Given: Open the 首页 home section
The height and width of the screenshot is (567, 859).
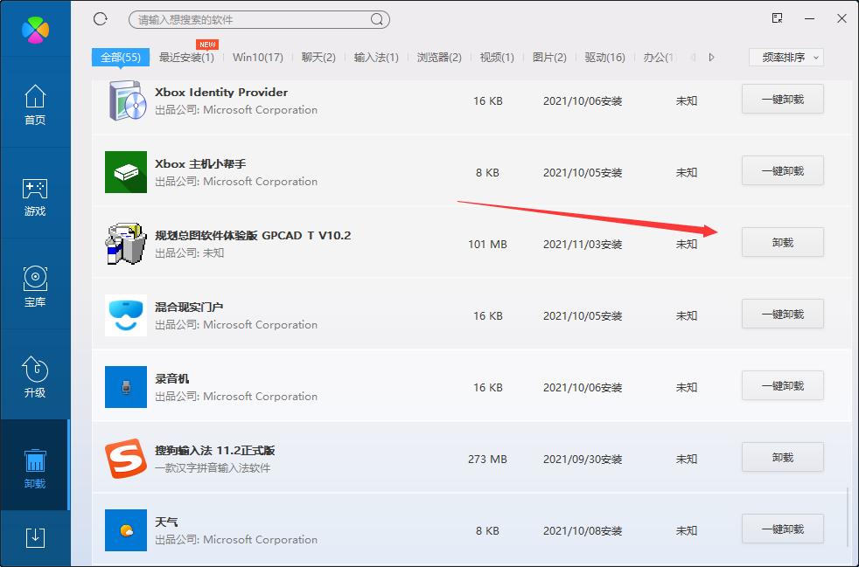Looking at the screenshot, I should pyautogui.click(x=35, y=104).
